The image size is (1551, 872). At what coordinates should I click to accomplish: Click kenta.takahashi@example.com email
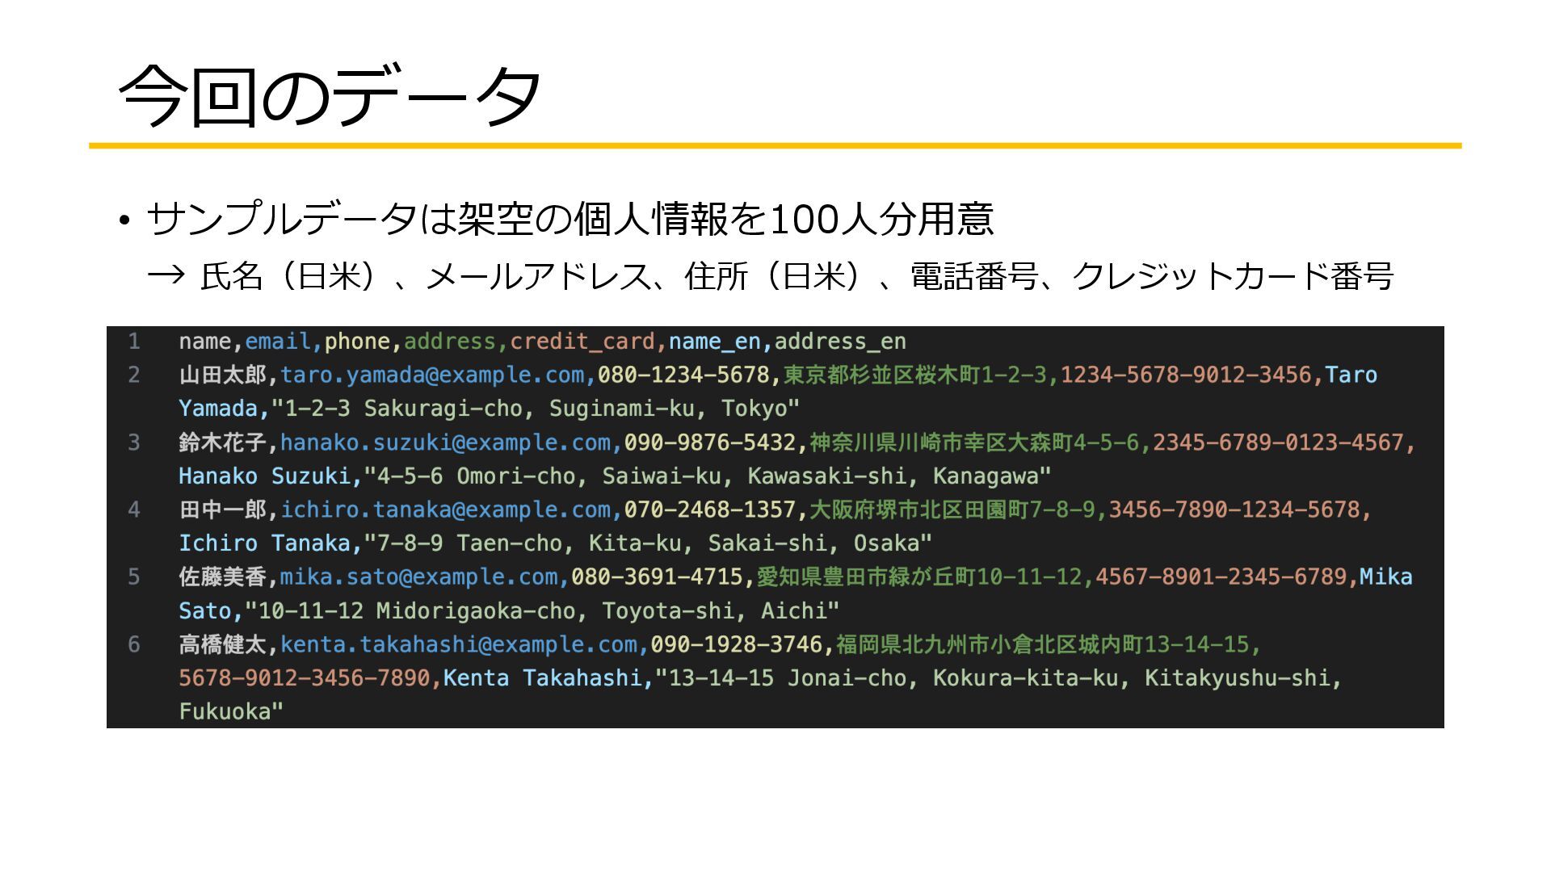[459, 644]
